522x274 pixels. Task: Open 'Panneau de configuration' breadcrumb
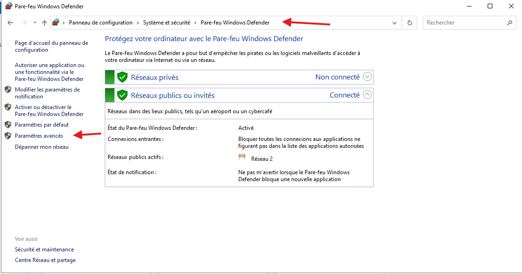click(101, 23)
